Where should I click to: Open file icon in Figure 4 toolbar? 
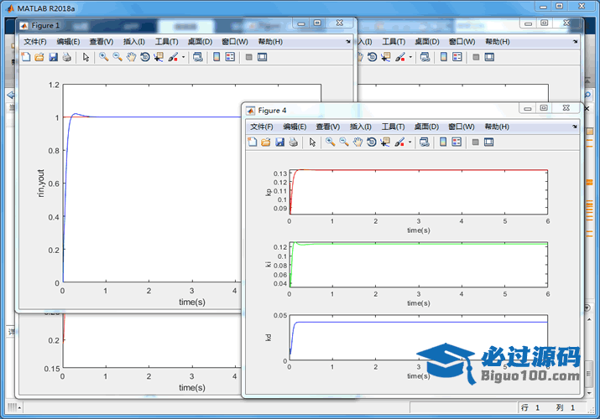pyautogui.click(x=265, y=142)
